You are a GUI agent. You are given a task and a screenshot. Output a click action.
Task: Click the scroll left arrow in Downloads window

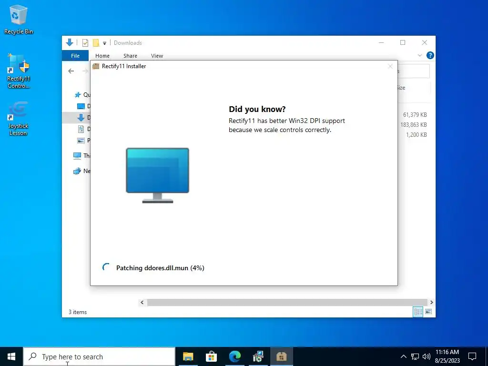click(x=142, y=302)
